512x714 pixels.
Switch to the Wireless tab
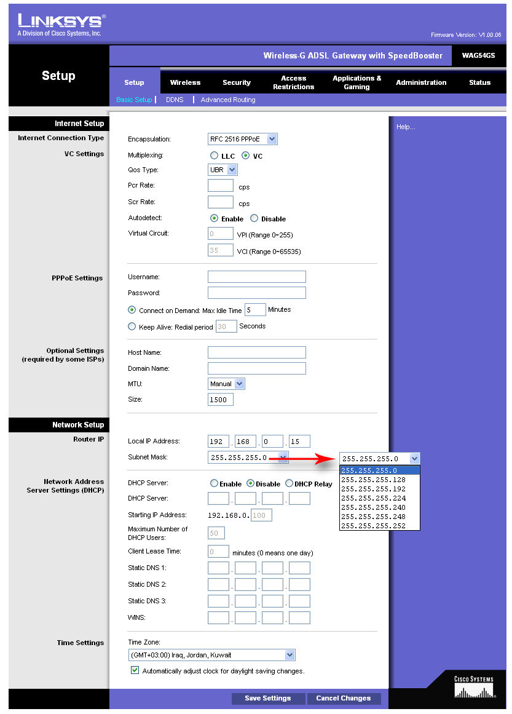click(185, 82)
